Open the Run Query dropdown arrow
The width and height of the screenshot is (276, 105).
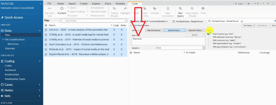coord(254,26)
